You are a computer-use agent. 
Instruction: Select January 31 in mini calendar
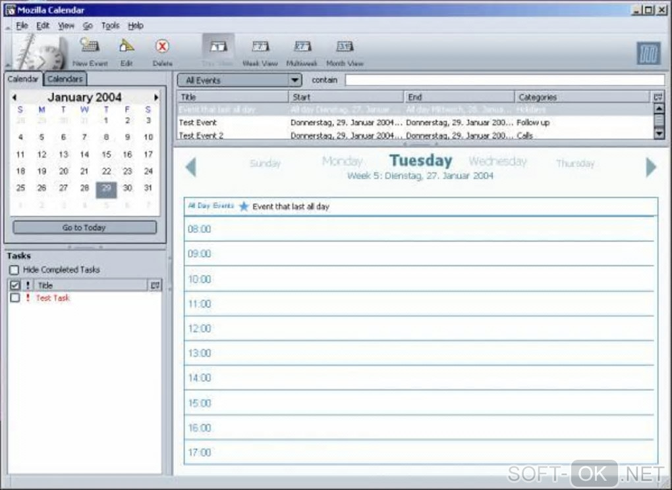click(148, 188)
